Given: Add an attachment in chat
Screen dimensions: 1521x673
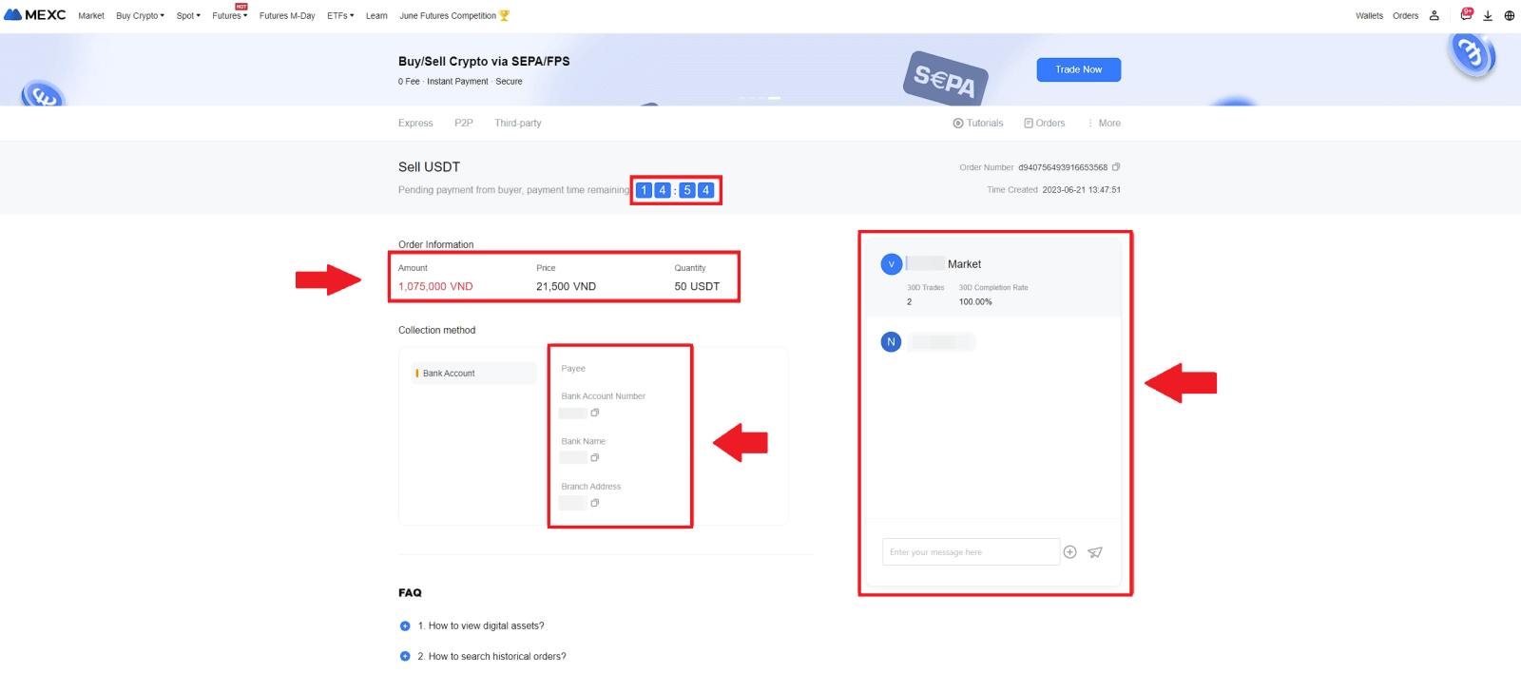Looking at the screenshot, I should [1069, 552].
